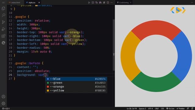
Task: Click "margin: 15vh auto 0;" on line 20
Action: coord(34,52)
